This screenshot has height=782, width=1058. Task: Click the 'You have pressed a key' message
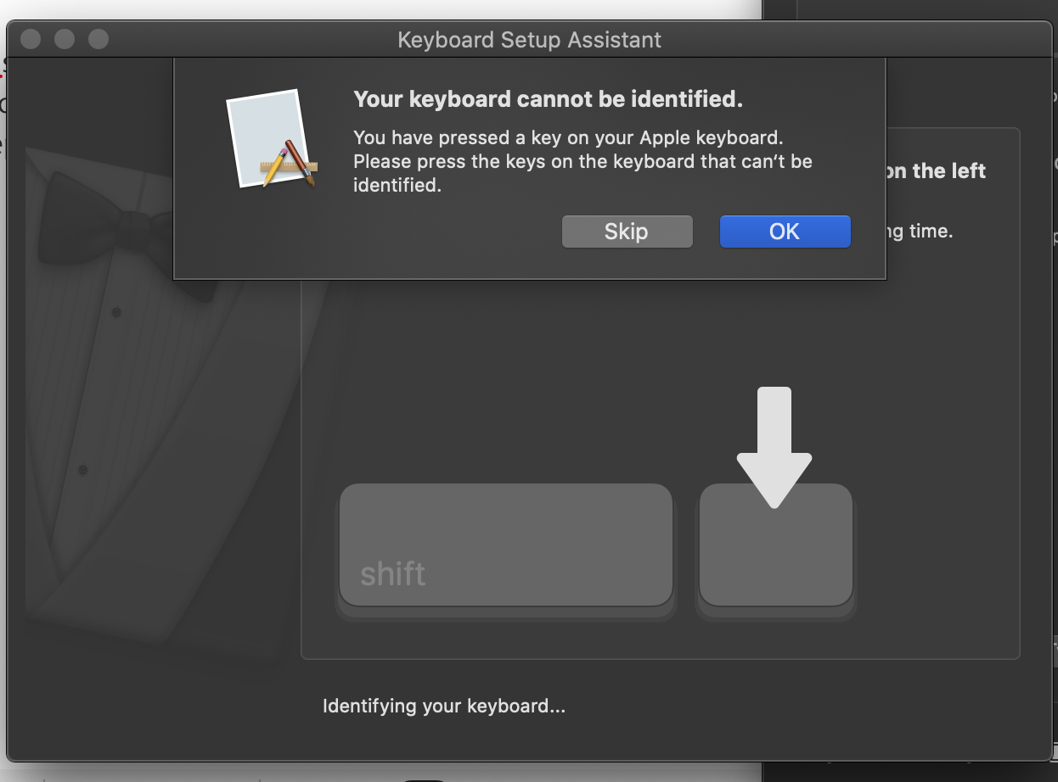click(x=582, y=161)
